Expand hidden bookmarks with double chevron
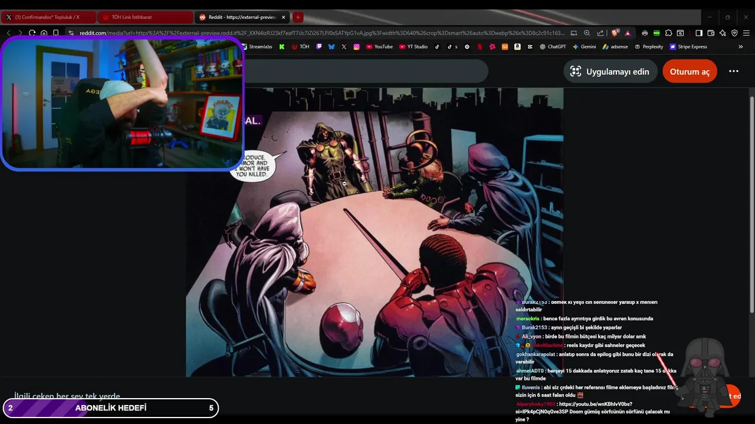 tap(741, 47)
